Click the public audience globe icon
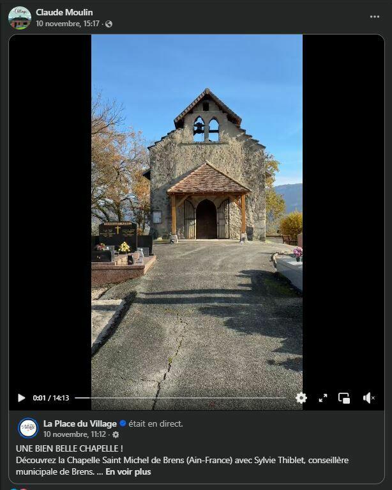This screenshot has height=490, width=392. [109, 24]
